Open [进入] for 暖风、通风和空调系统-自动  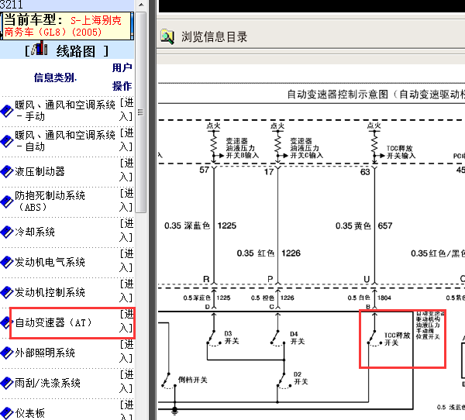point(126,139)
